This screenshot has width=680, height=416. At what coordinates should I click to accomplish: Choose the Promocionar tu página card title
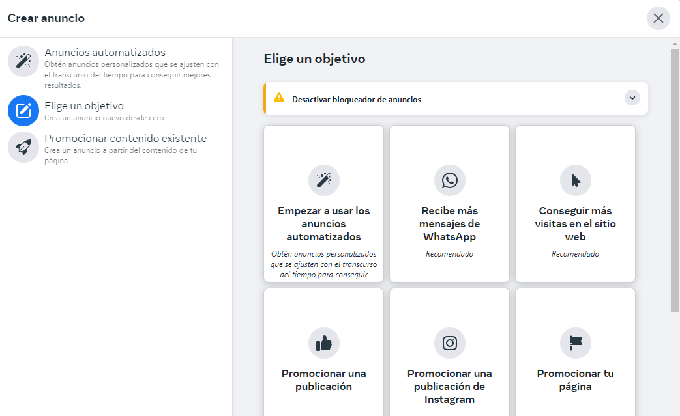(576, 380)
